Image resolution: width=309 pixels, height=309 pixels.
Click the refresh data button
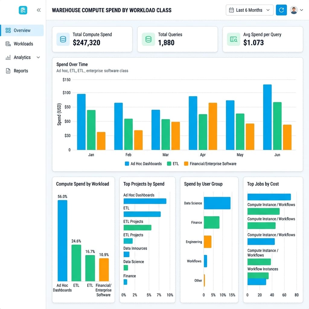281,10
